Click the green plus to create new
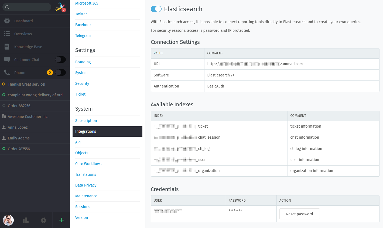The height and width of the screenshot is (228, 383). [x=61, y=220]
